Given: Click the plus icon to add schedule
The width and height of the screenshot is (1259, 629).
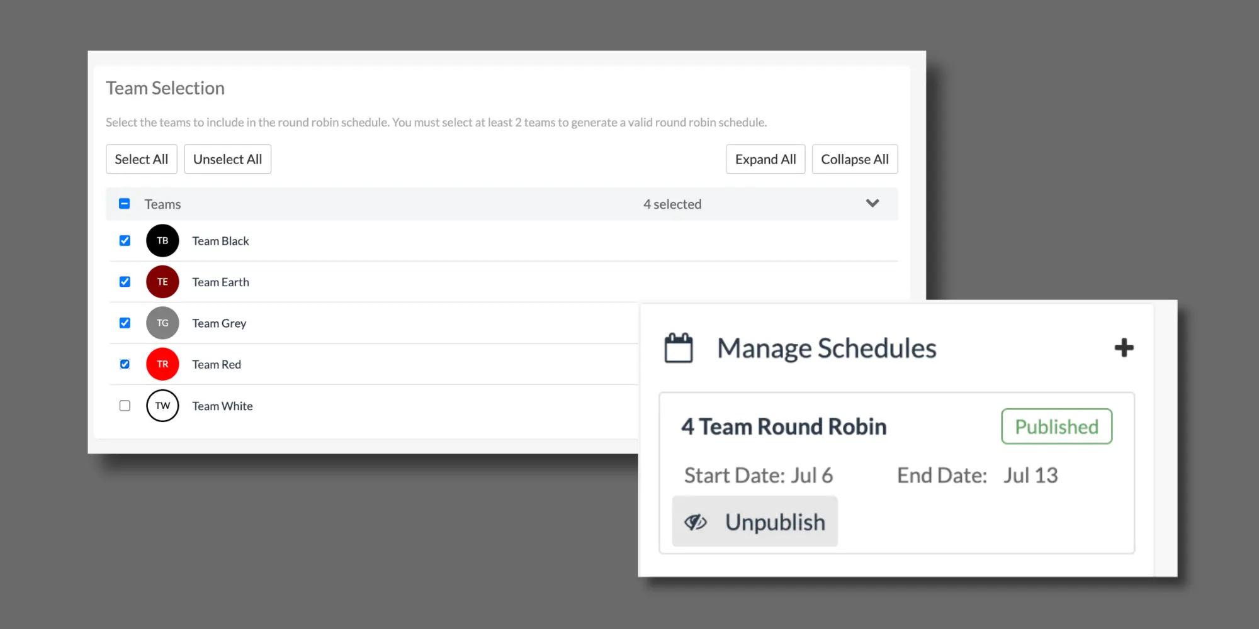Looking at the screenshot, I should tap(1124, 348).
